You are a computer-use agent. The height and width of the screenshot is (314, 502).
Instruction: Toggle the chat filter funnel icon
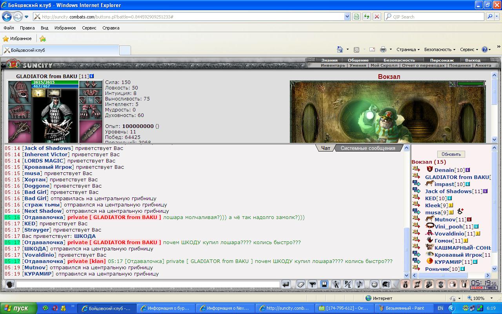313,284
